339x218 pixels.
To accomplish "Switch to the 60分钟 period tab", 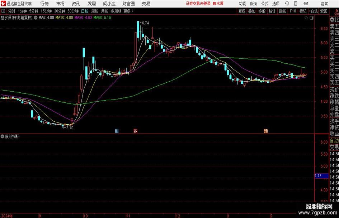I will pyautogui.click(x=73, y=11).
